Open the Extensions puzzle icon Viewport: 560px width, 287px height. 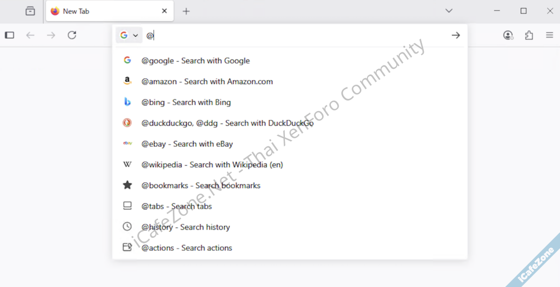click(x=529, y=35)
